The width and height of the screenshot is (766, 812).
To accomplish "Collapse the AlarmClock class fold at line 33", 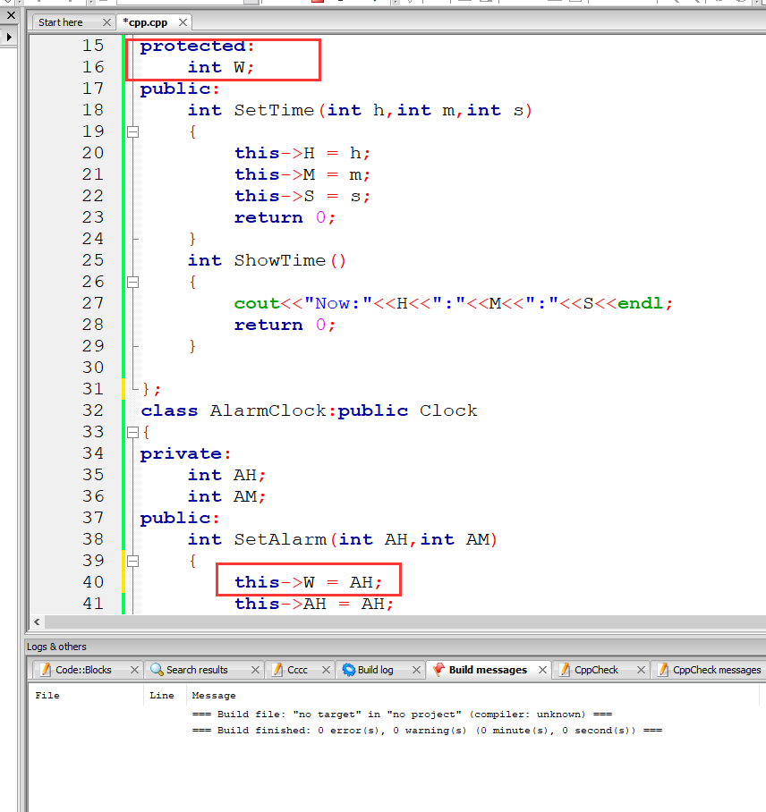I will [133, 432].
